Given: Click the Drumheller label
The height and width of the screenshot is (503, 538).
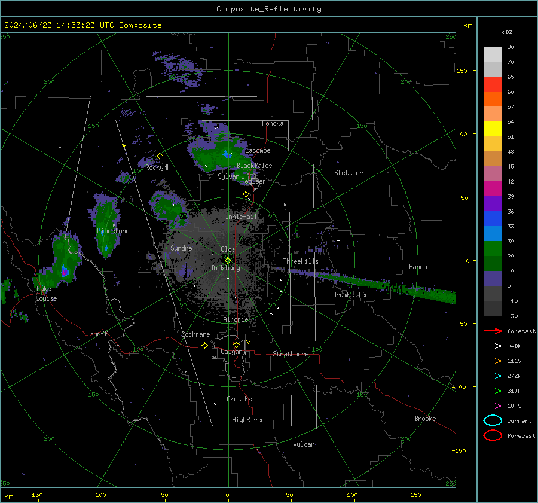Looking at the screenshot, I should coord(350,295).
